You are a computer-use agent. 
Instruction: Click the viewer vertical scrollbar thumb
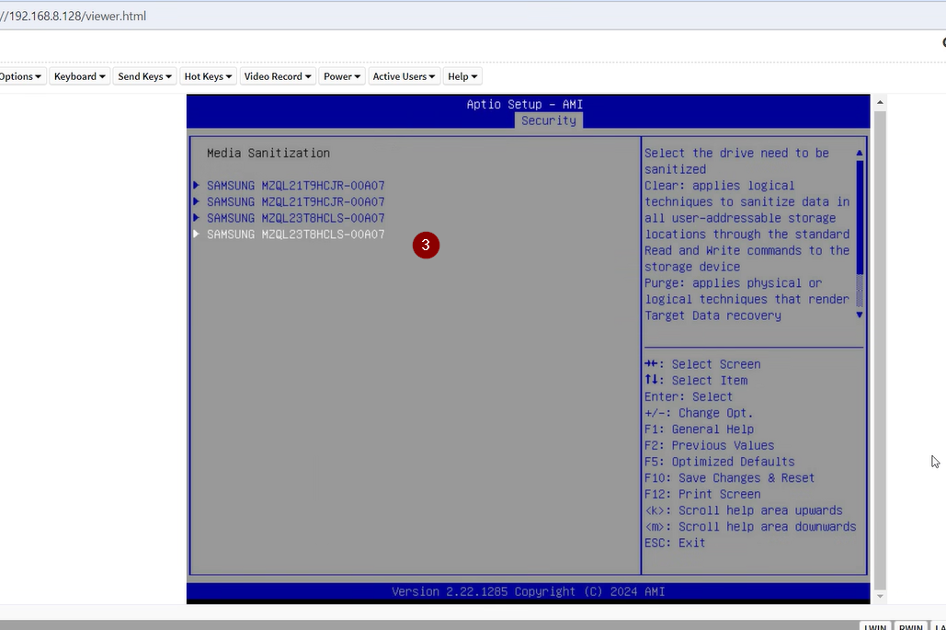point(880,350)
